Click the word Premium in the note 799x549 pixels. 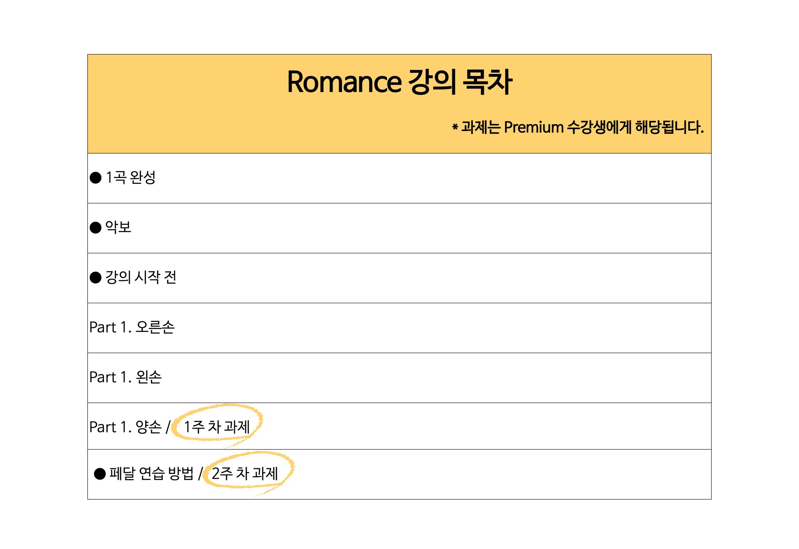coord(533,127)
